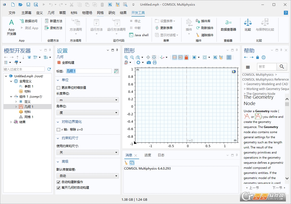
Task: Click refresh icon next to filter box
Action: (x=49, y=69)
